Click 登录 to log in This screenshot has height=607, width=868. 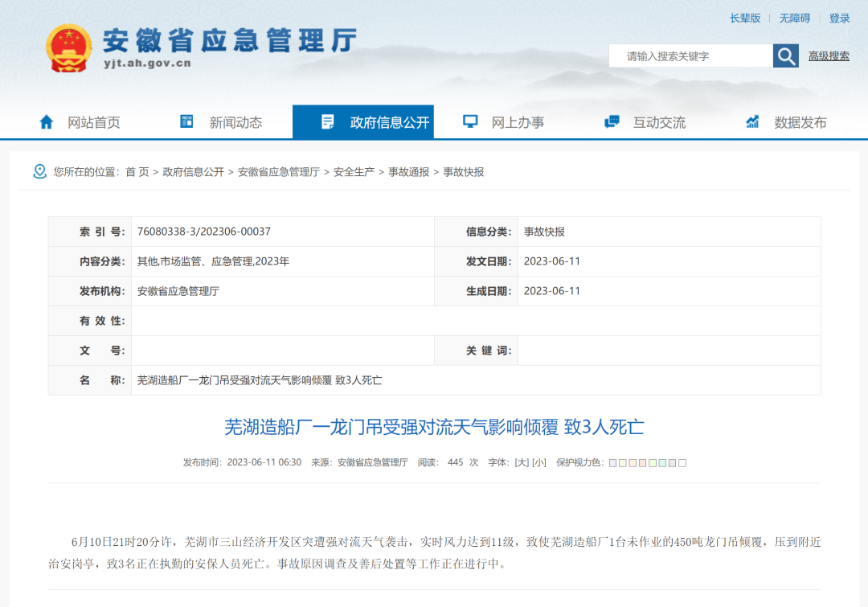pos(838,17)
